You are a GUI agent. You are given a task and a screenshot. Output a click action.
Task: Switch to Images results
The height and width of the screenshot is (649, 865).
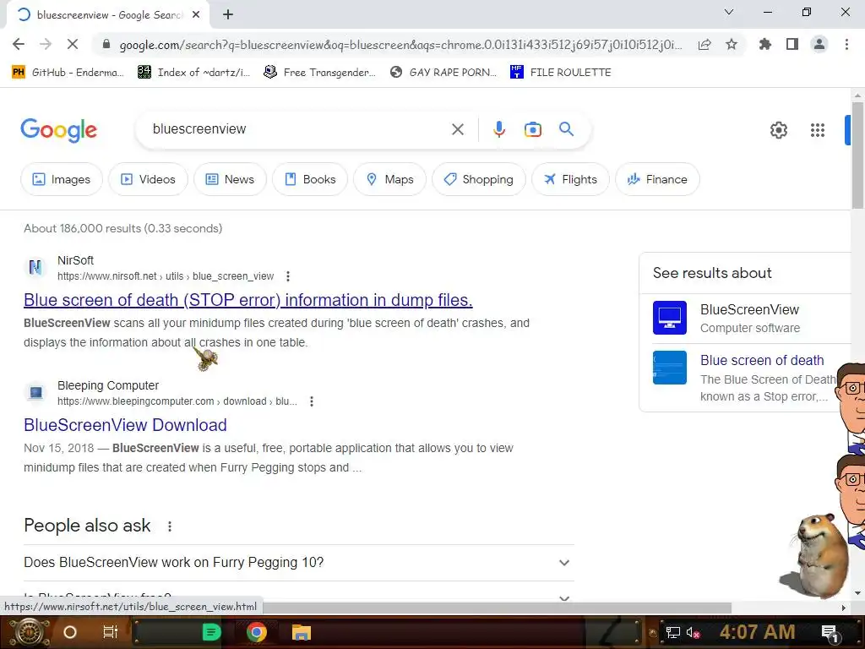pos(61,179)
